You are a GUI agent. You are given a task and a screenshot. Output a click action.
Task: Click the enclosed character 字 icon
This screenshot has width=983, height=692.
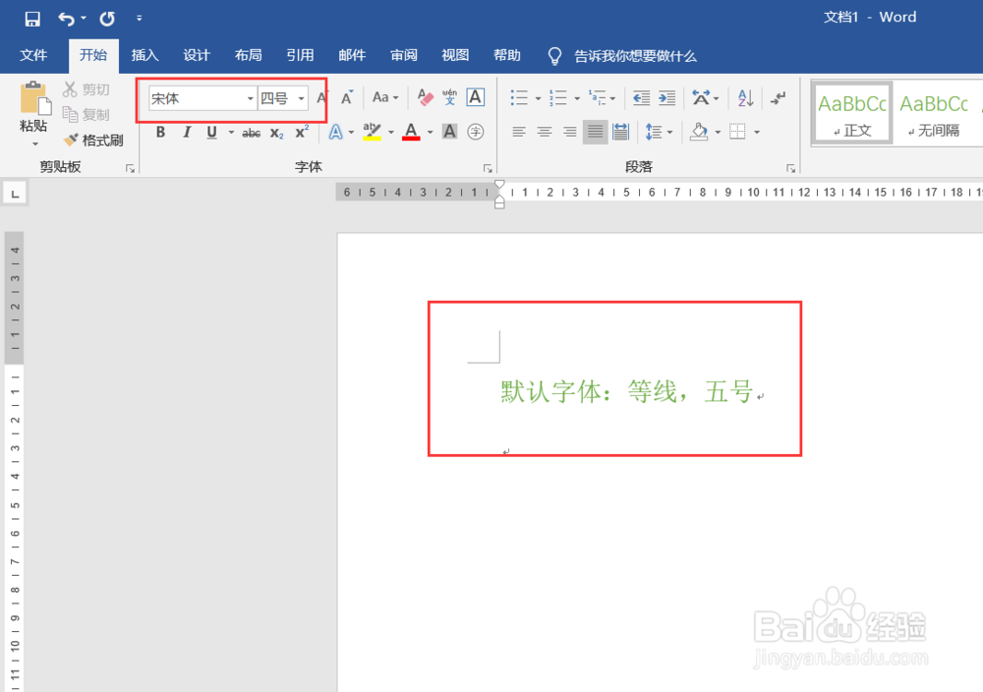pos(475,132)
